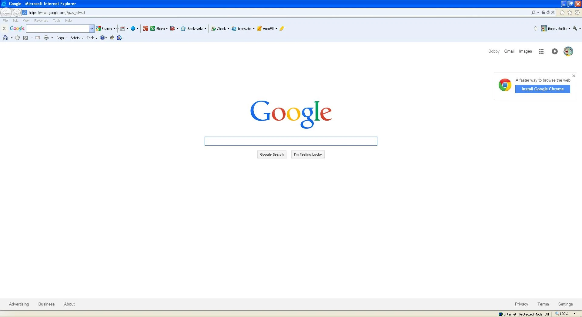Click the I'm Feeling Lucky button
582x317 pixels.
point(308,154)
